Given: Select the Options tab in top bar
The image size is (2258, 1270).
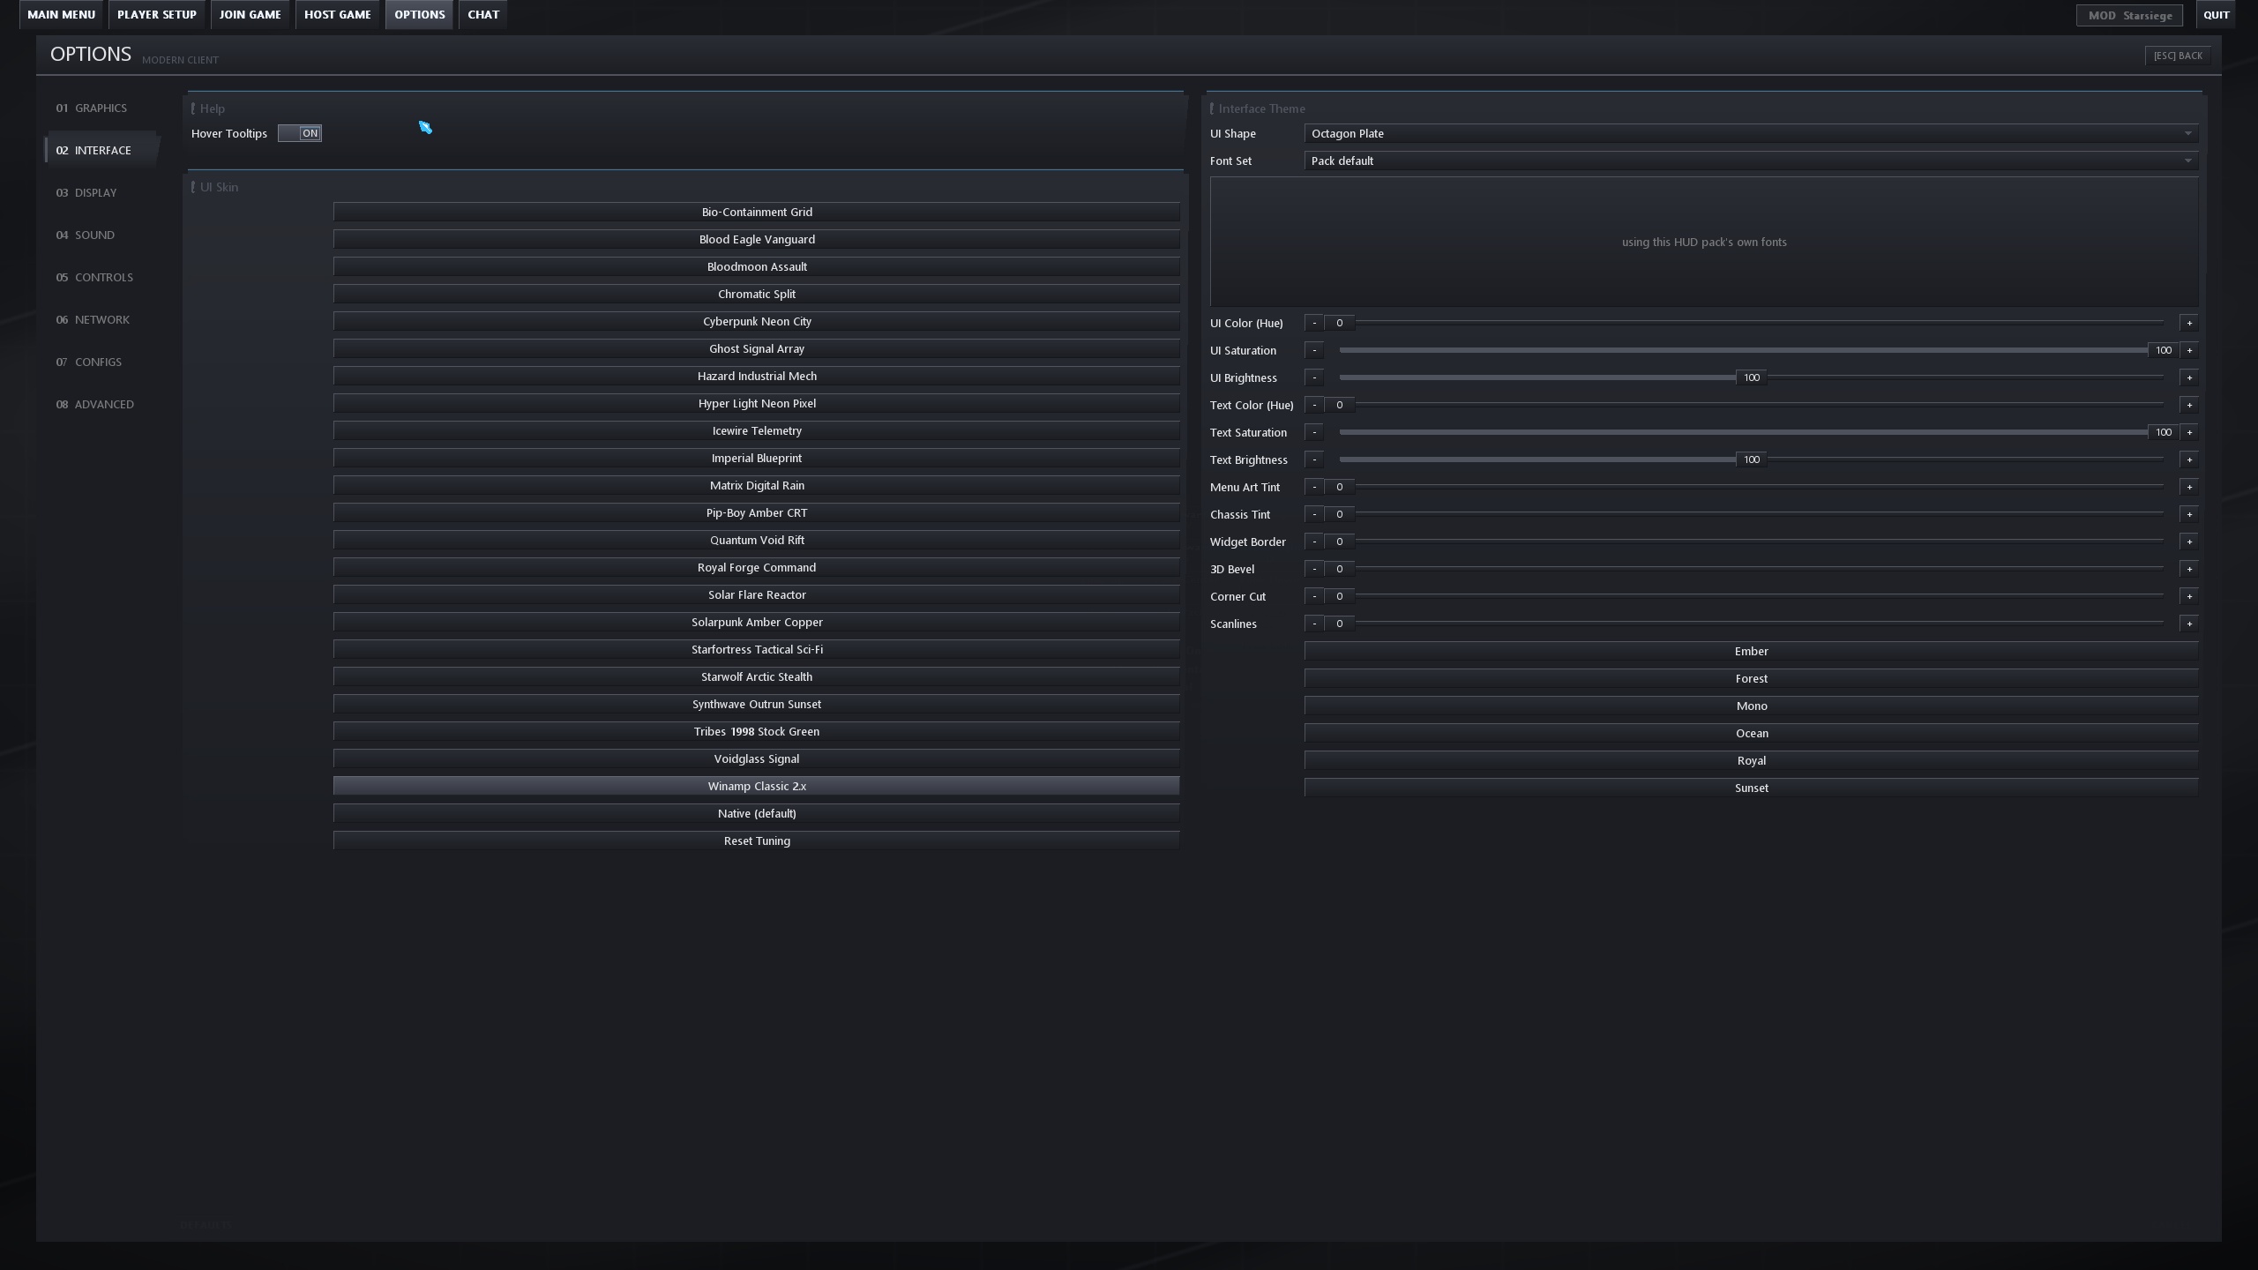Looking at the screenshot, I should click(x=419, y=14).
